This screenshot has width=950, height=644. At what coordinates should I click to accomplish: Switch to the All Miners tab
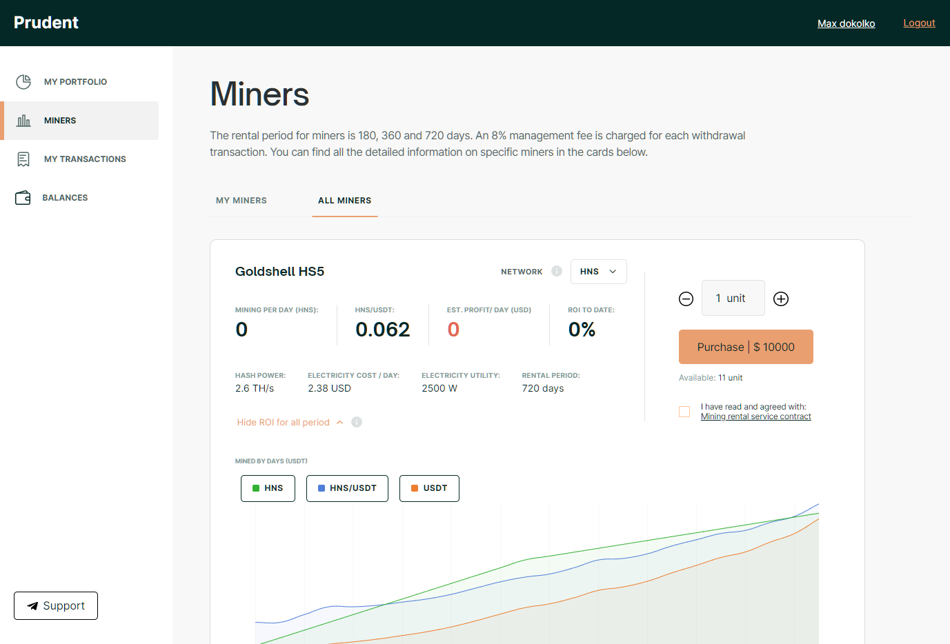[x=345, y=201]
